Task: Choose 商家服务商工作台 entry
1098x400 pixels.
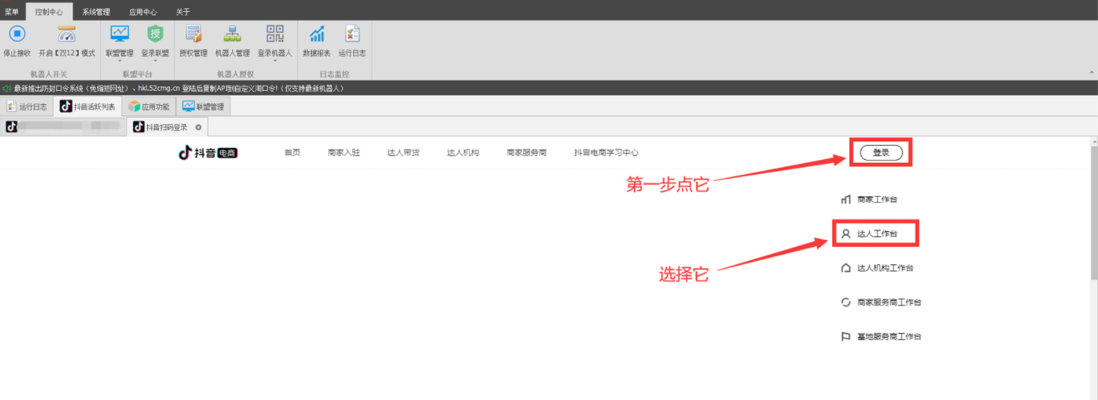Action: (x=881, y=302)
